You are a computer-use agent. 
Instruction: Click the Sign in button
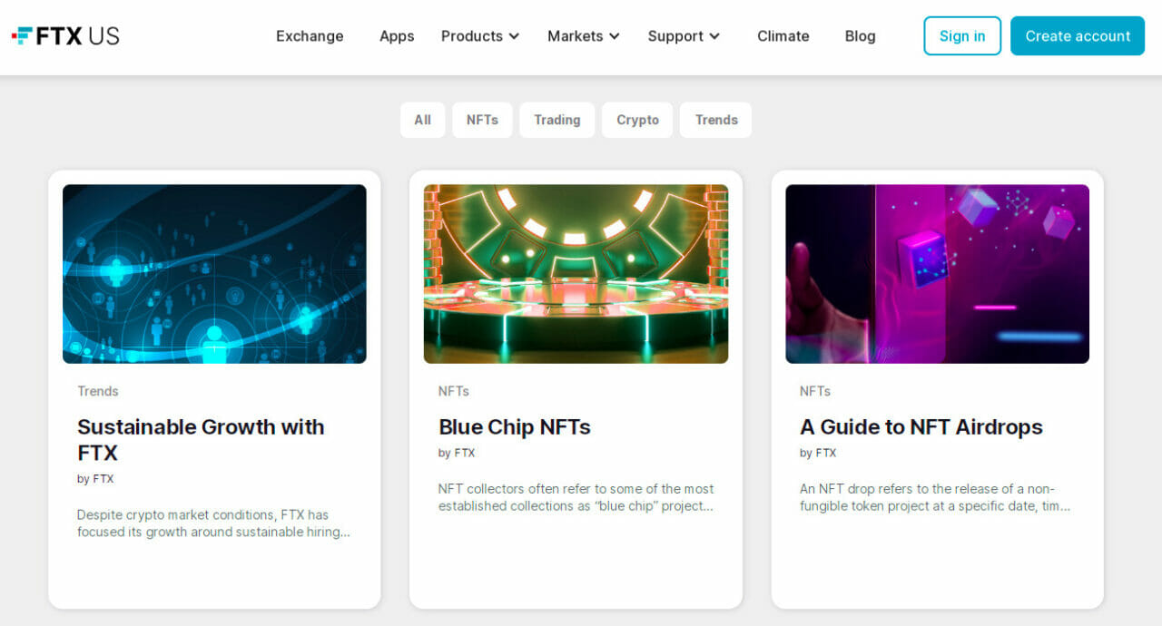coord(962,36)
